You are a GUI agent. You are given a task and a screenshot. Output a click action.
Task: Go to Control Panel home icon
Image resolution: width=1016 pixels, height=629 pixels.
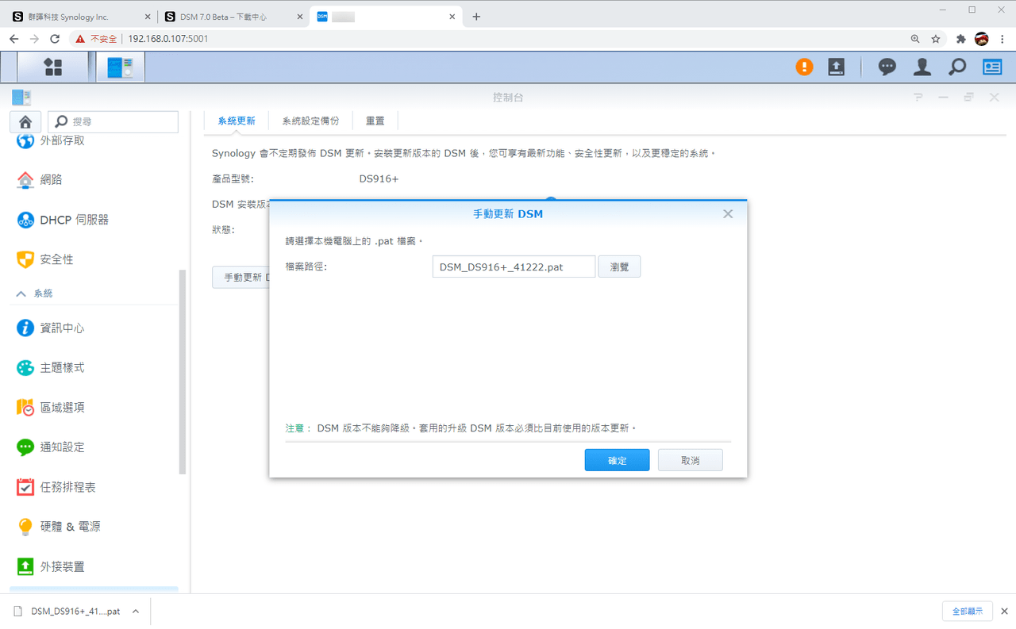tap(25, 122)
